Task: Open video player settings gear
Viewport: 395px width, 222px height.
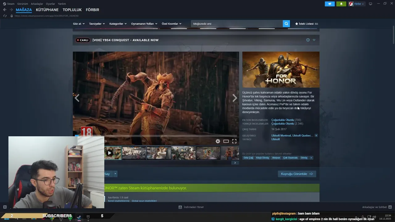Action: point(218,141)
